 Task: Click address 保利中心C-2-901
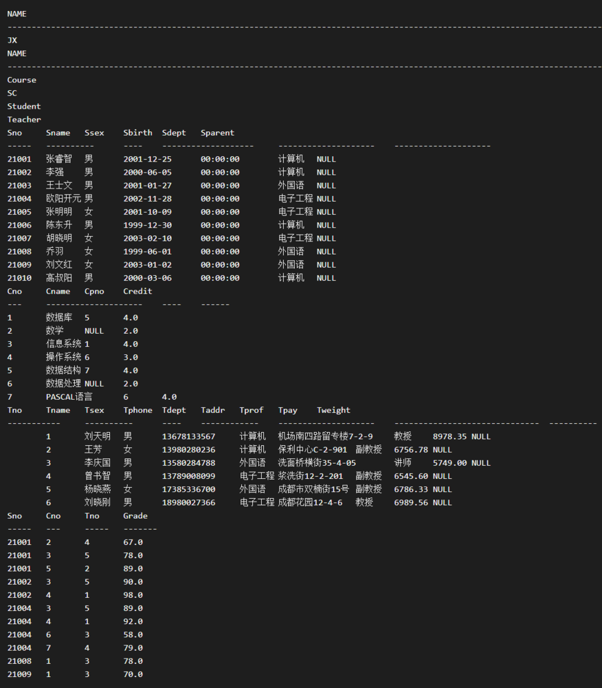(313, 449)
